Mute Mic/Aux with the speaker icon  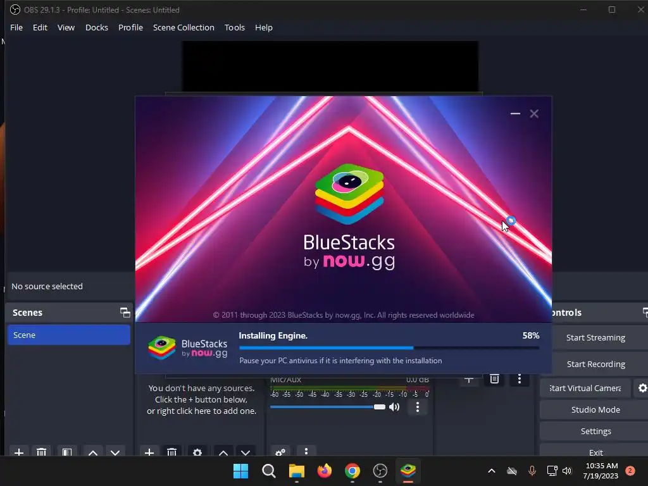click(394, 407)
